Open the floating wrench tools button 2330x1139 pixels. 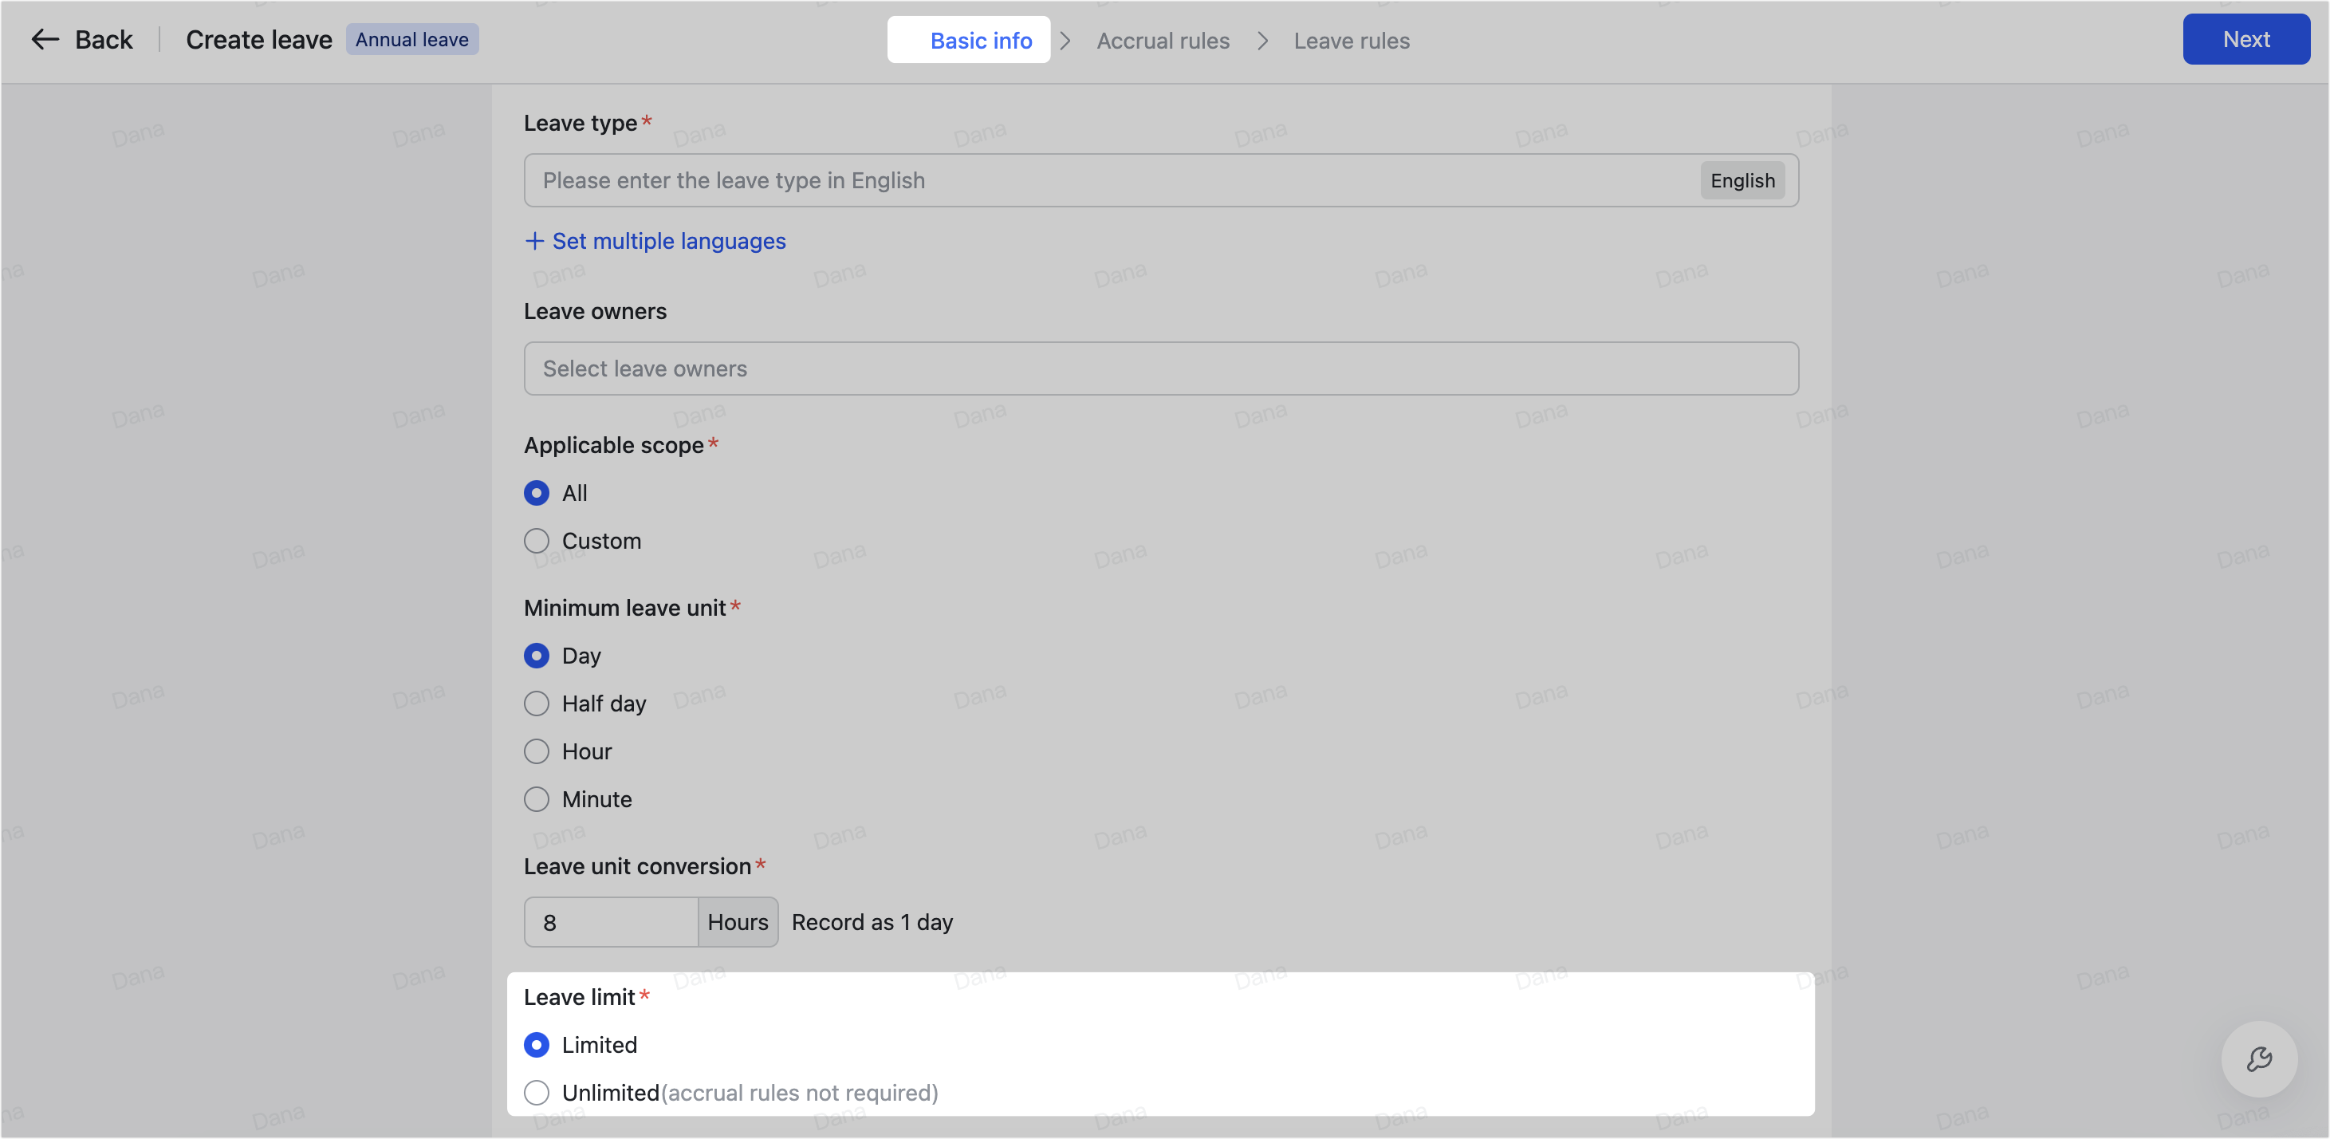click(2260, 1058)
